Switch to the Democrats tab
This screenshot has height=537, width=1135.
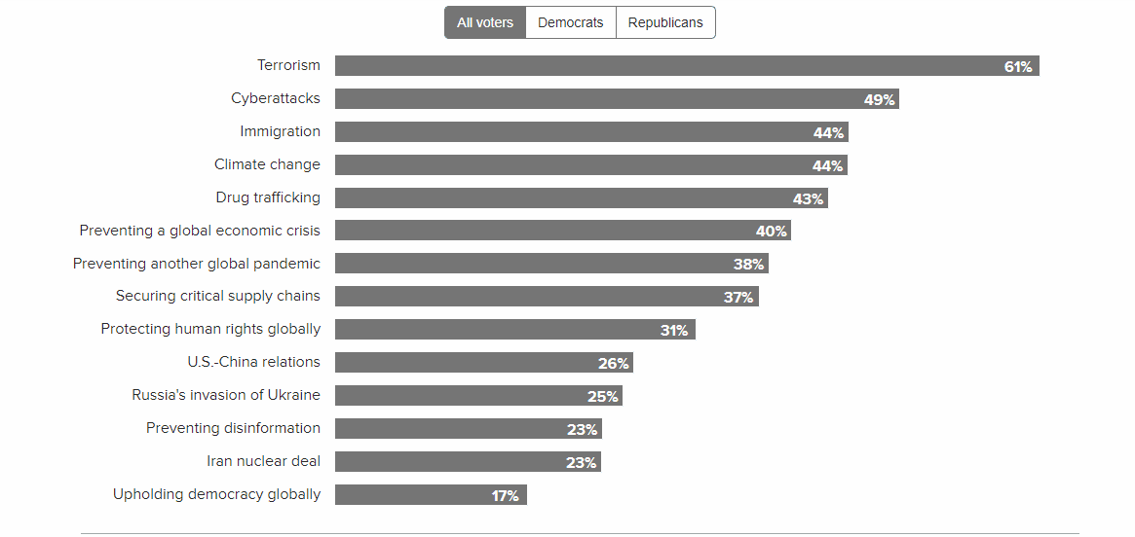click(571, 22)
